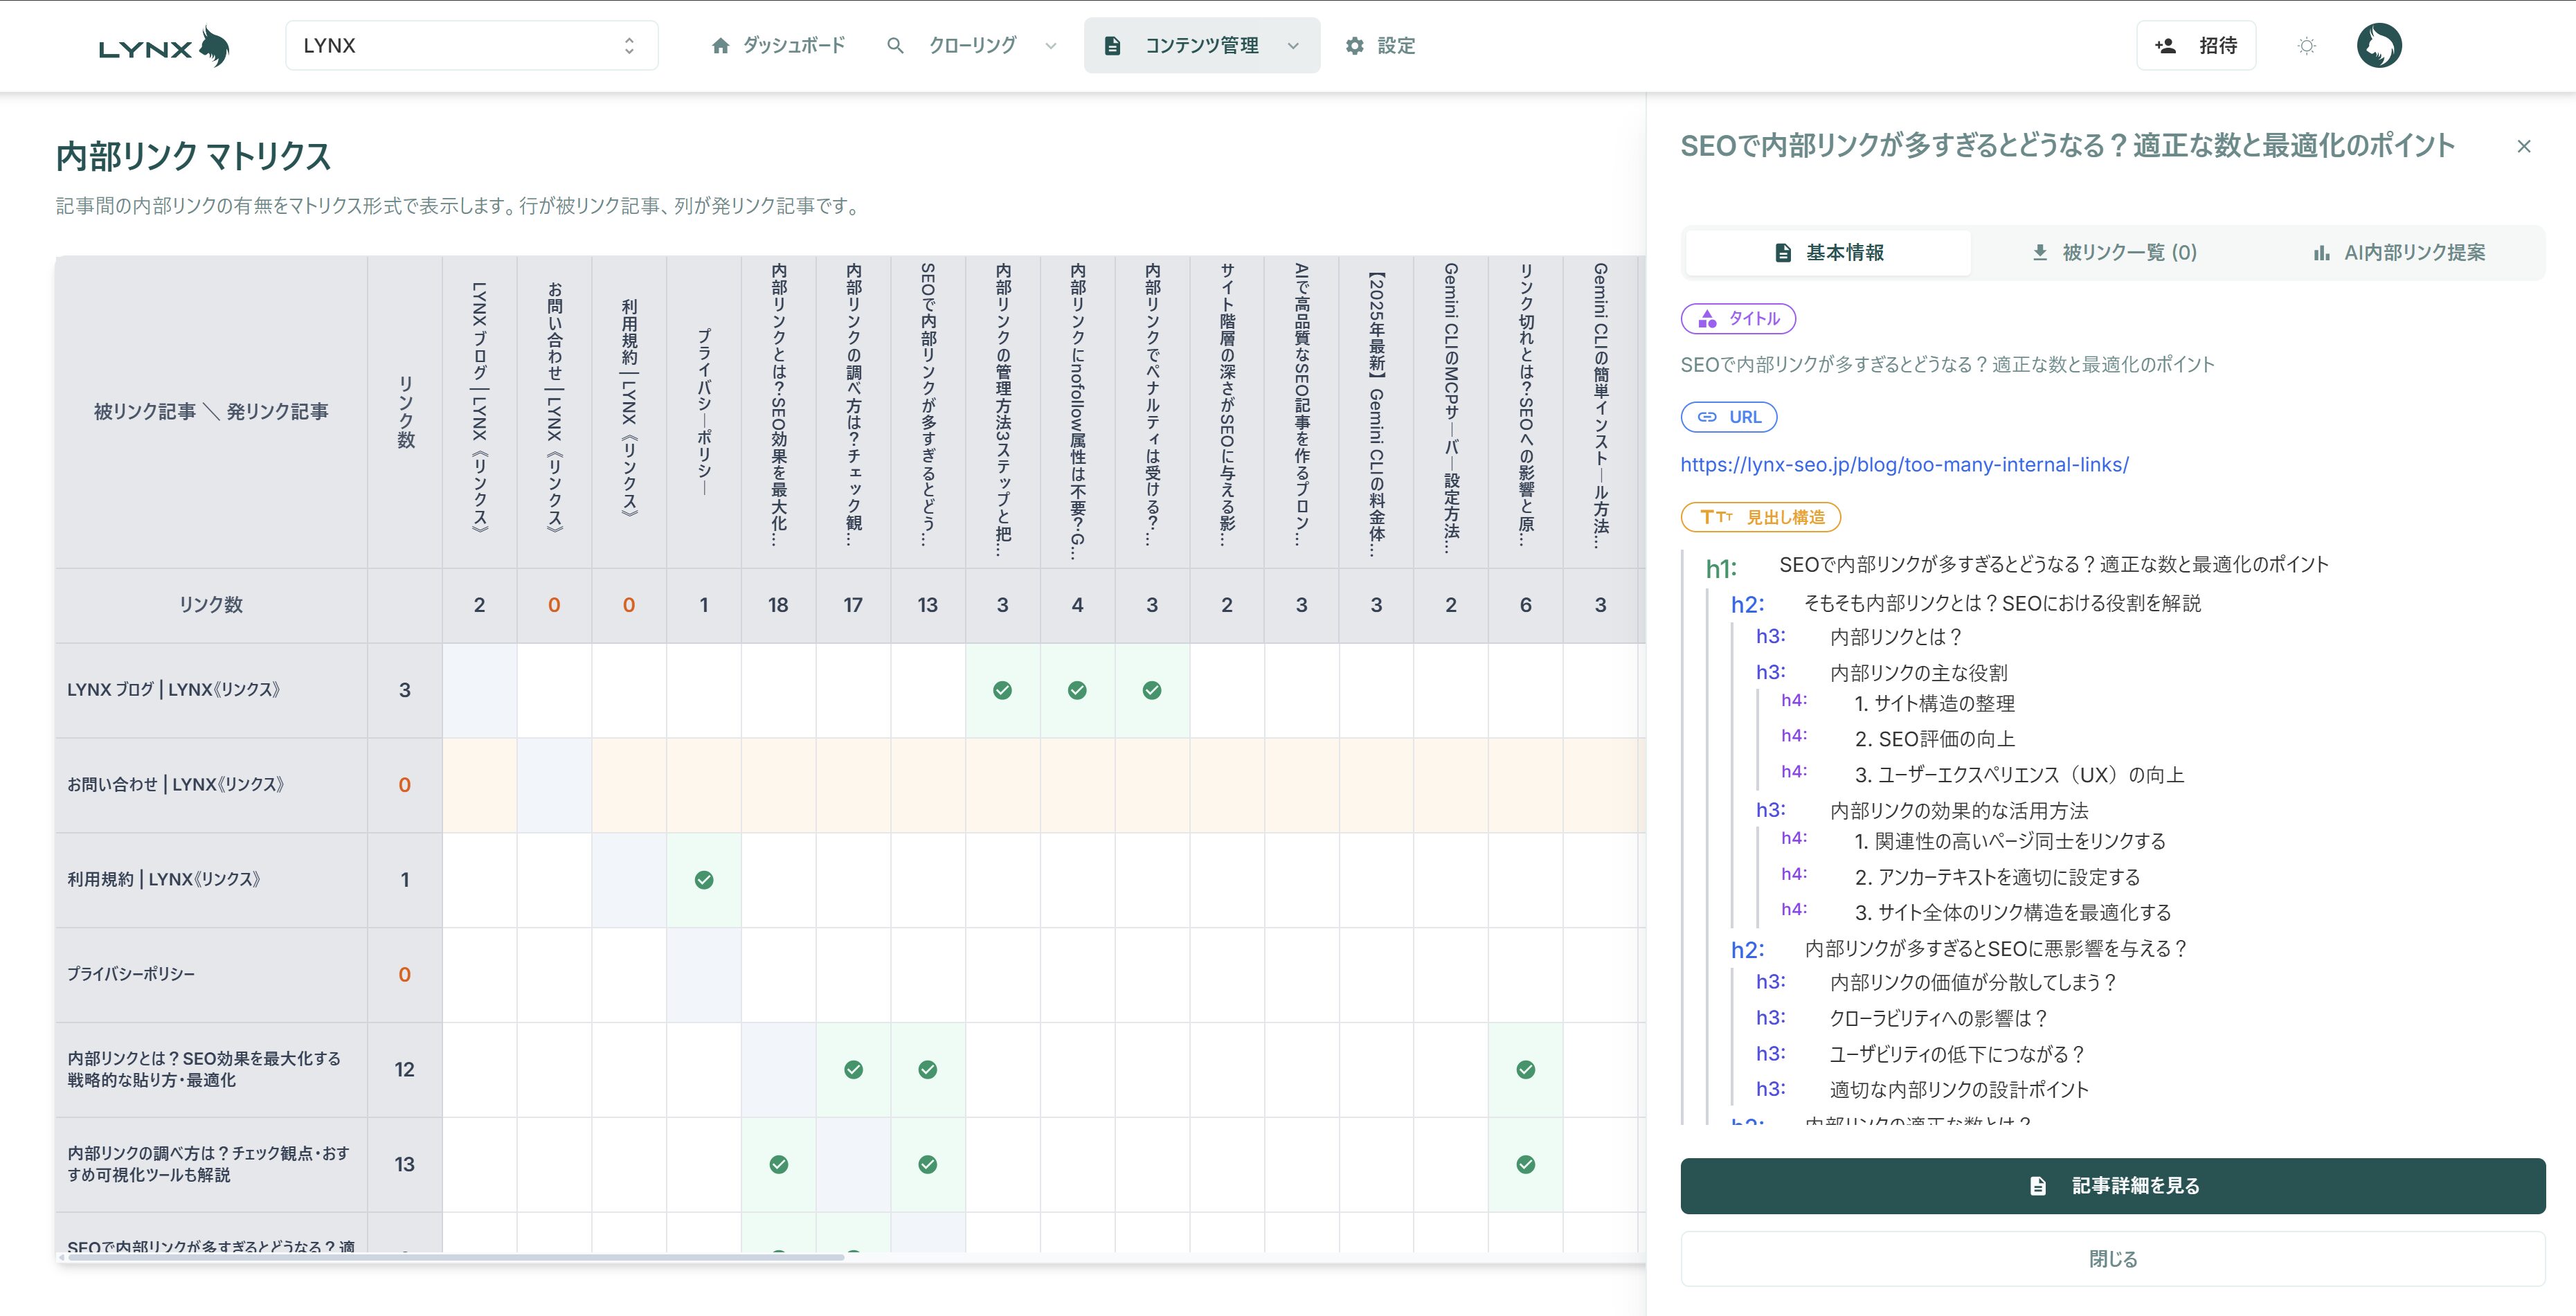
Task: Click 記事詳細を見る button
Action: point(2112,1186)
